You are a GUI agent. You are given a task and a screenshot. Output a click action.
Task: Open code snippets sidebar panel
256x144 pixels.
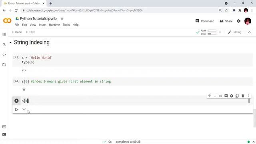[4, 55]
